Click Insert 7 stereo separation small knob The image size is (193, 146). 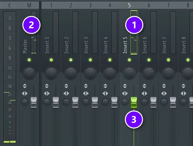(164, 102)
